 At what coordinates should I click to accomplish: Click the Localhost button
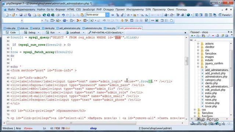point(73,33)
